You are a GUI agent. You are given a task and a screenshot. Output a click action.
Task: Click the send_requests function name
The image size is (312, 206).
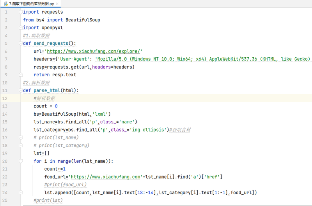point(51,43)
